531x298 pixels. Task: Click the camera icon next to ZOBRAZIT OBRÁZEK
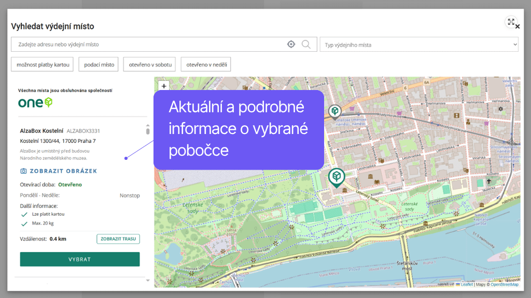point(23,170)
